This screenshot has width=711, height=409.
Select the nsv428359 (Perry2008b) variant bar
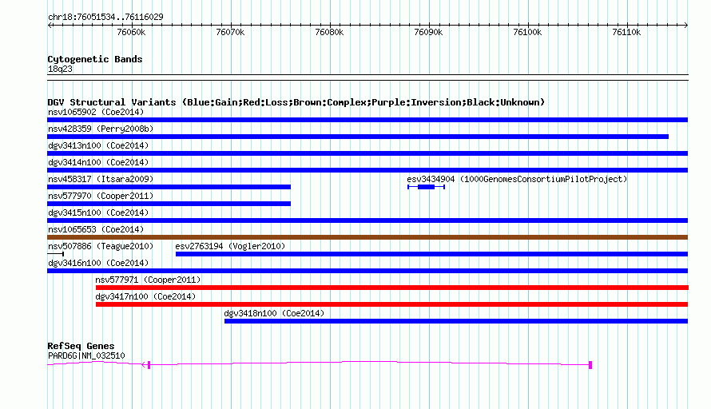358,137
